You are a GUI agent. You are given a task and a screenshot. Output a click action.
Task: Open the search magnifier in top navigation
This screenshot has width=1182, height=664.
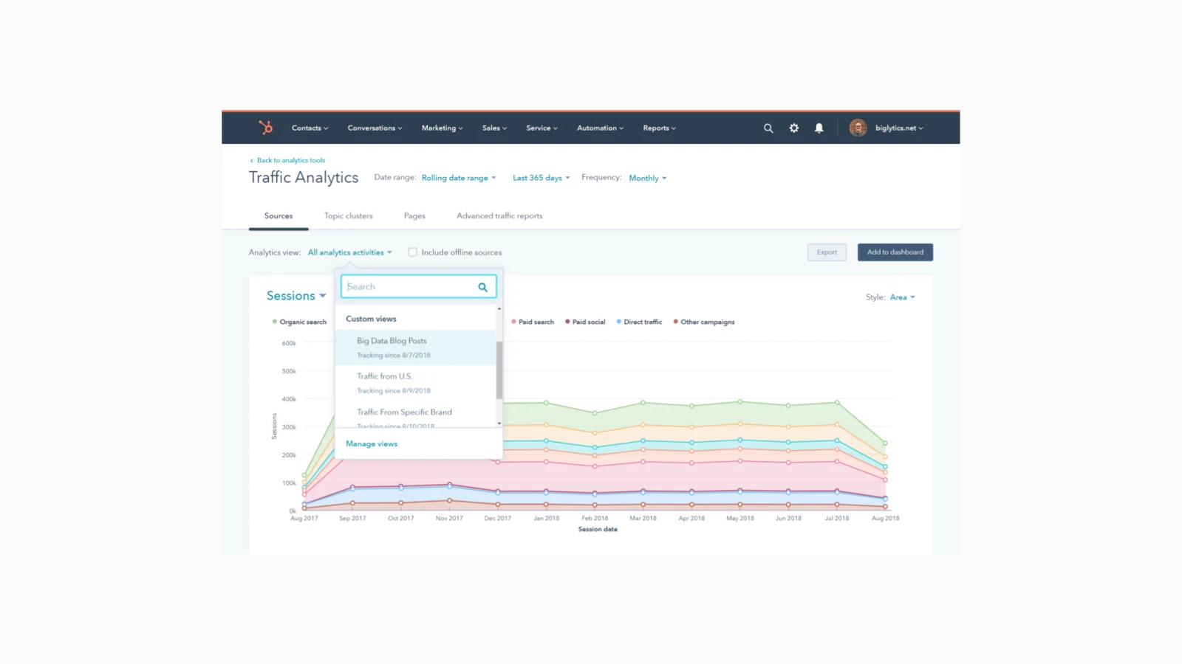[x=768, y=128]
